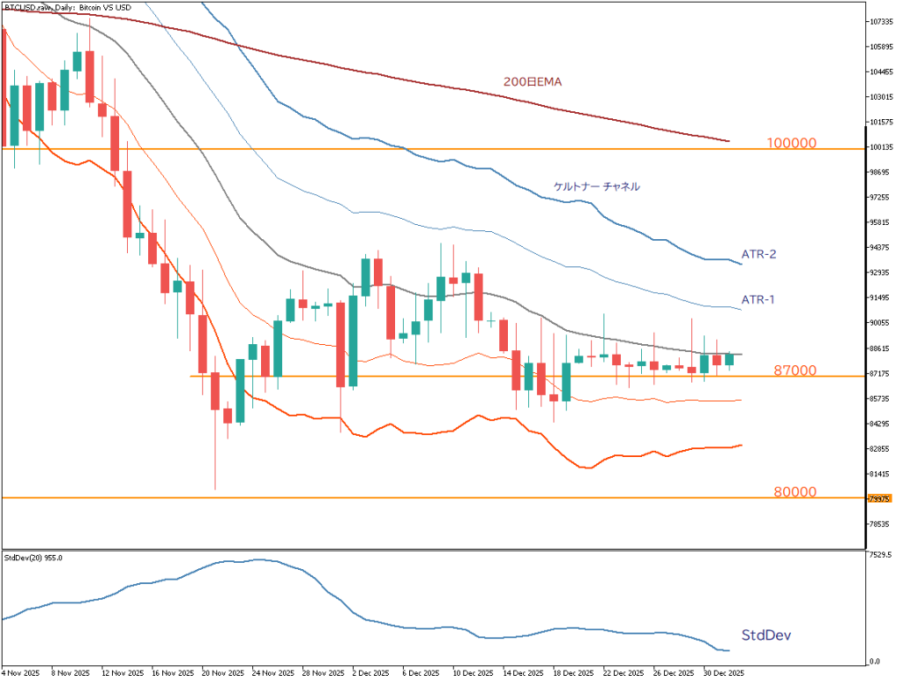This screenshot has width=903, height=682.
Task: Select the ケルトナー チャネル text label
Action: [596, 187]
